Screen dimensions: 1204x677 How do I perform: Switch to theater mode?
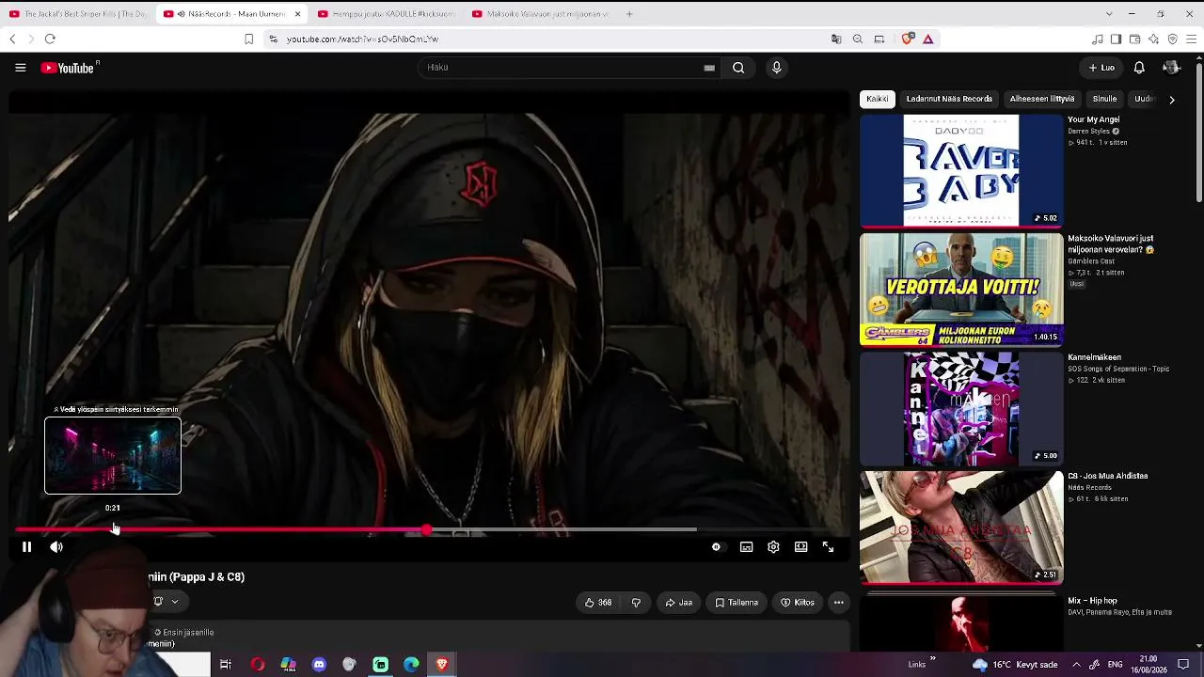tap(800, 546)
